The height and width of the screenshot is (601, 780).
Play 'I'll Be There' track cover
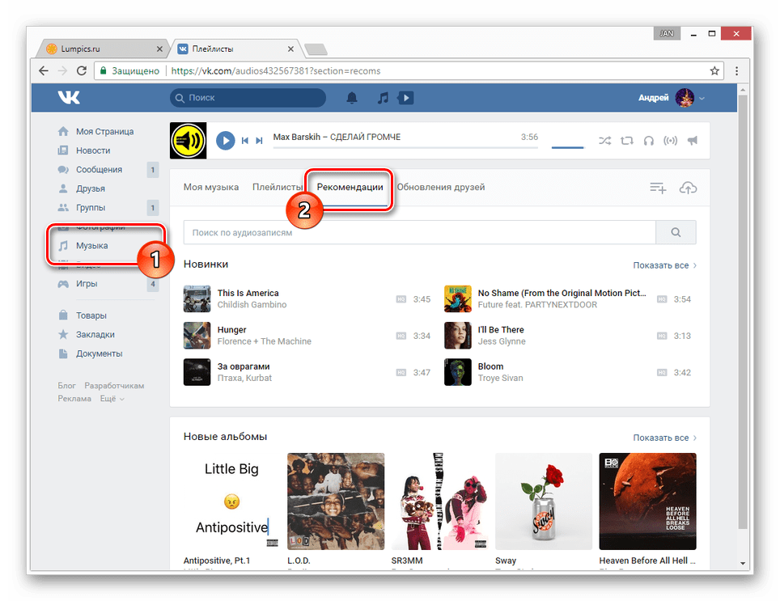click(x=458, y=336)
